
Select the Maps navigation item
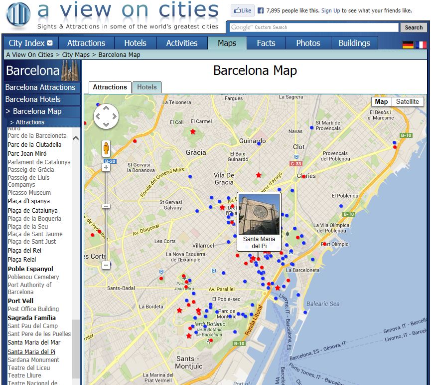pos(227,43)
